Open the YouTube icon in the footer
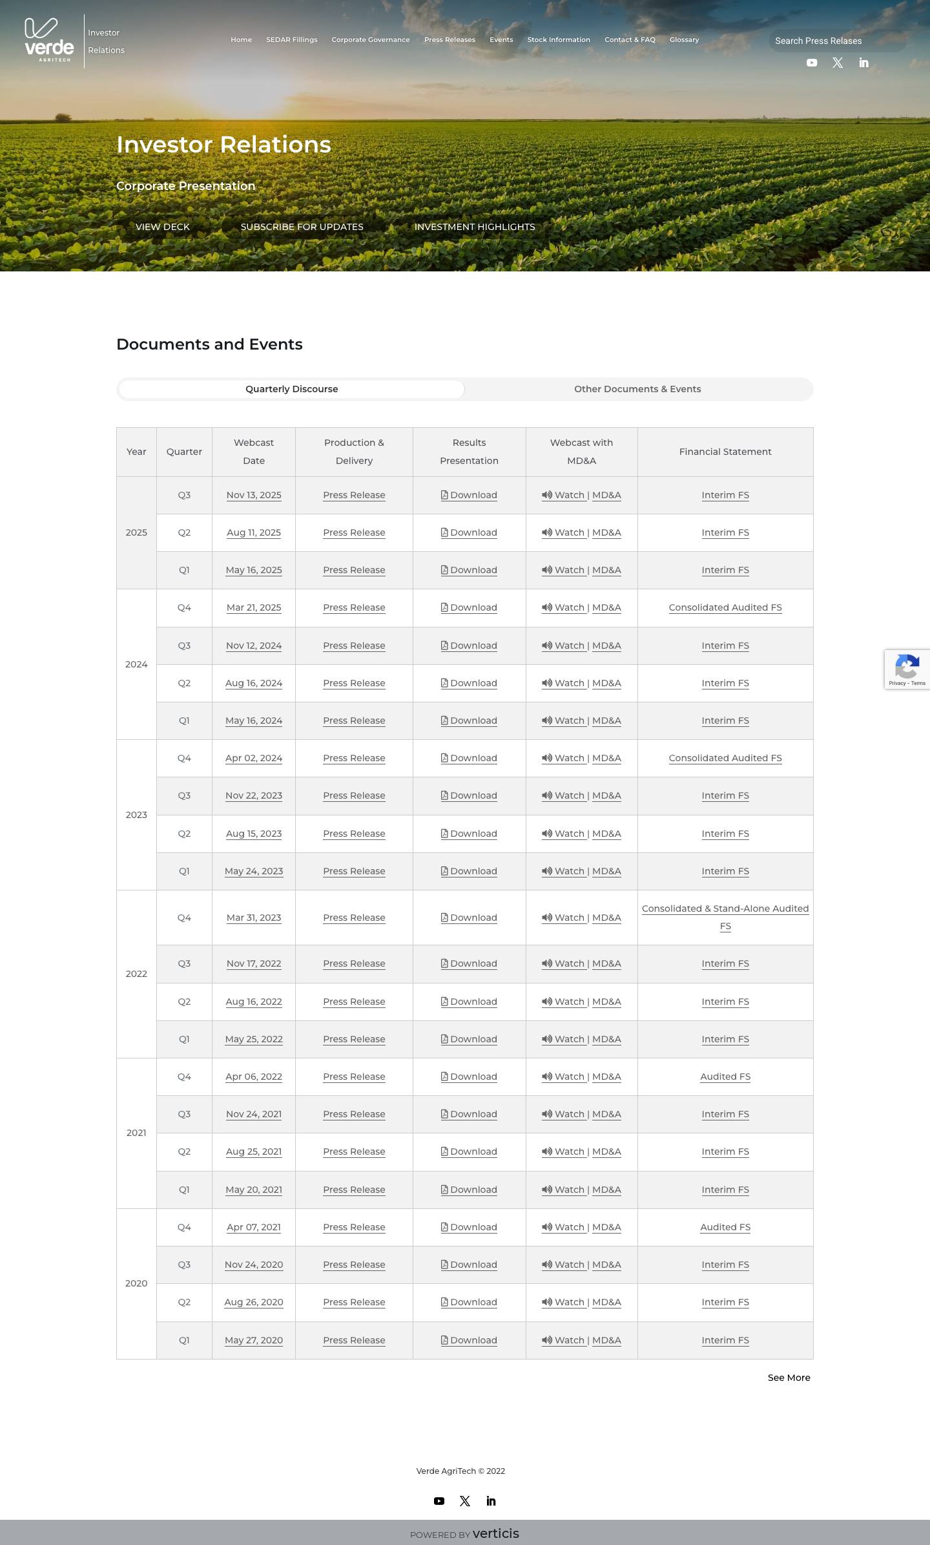This screenshot has width=930, height=1545. coord(439,1501)
